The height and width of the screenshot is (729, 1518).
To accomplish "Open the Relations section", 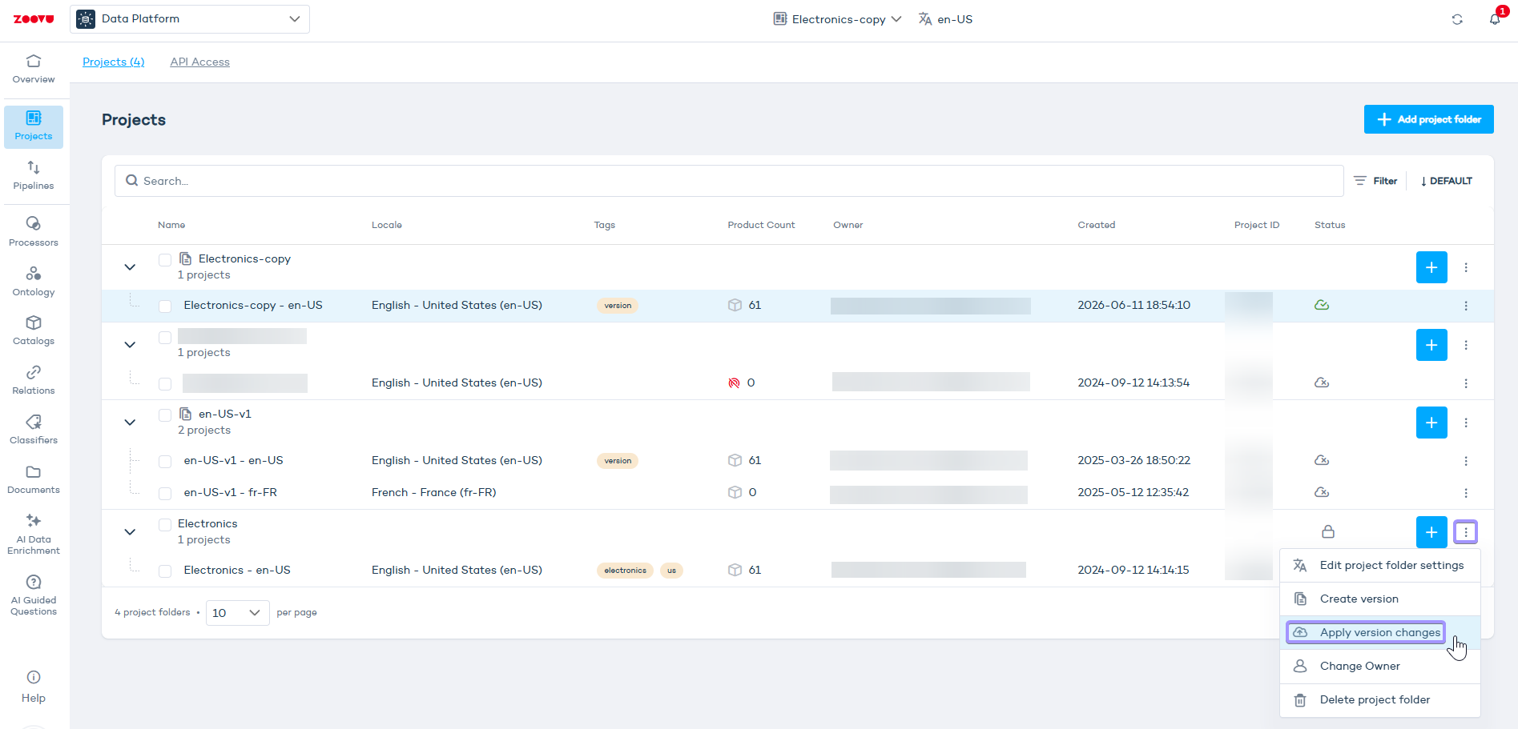I will click(x=34, y=380).
